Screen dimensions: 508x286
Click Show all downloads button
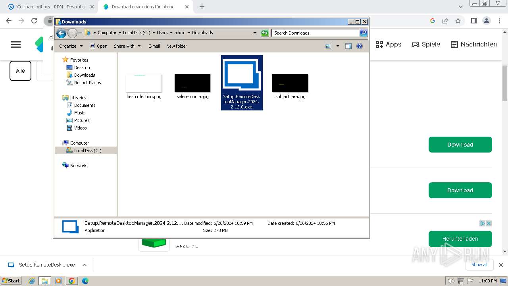tap(479, 265)
